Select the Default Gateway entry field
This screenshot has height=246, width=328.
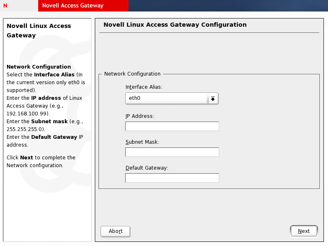point(172,178)
